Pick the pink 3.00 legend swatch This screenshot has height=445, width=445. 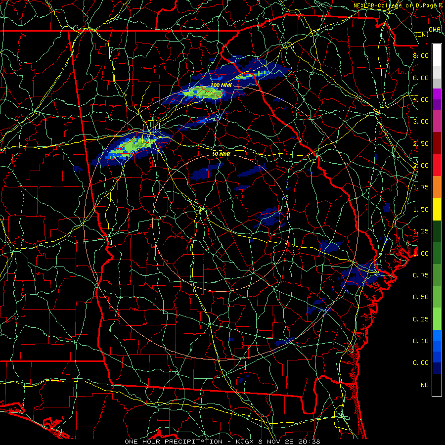point(437,121)
